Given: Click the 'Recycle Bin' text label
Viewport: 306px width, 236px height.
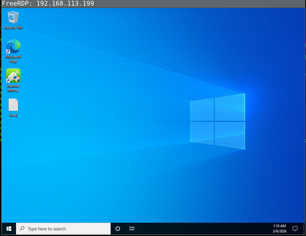Looking at the screenshot, I should click(13, 27).
